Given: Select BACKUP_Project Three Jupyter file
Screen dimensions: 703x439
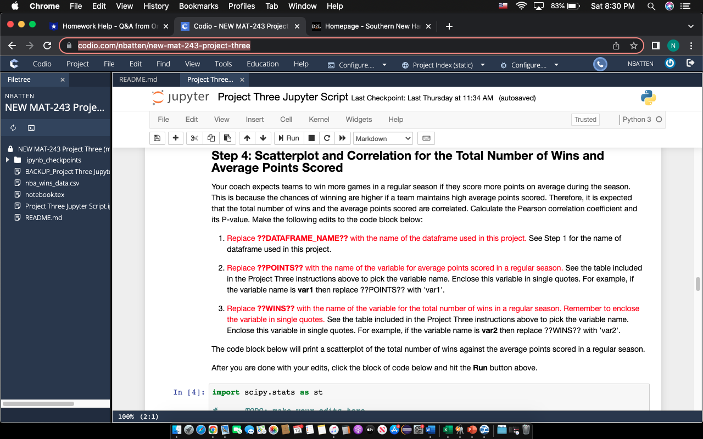Looking at the screenshot, I should 68,172.
